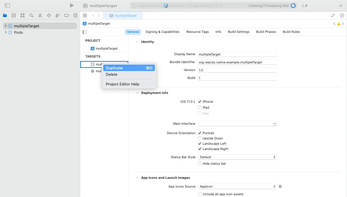Click the App Icons Source go-to arrow
This screenshot has width=347, height=197.
click(x=280, y=186)
